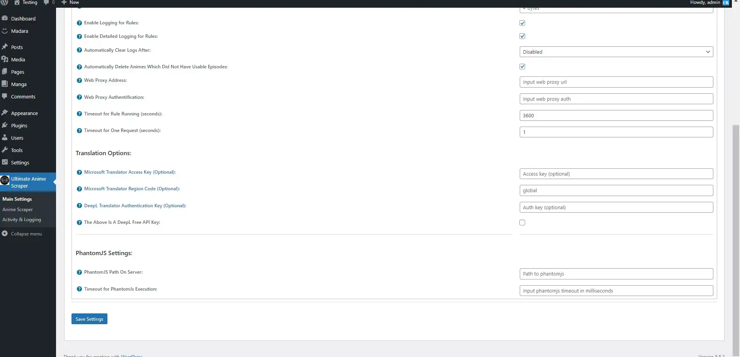
Task: Check The Above Is A DeepL Free API Key
Action: point(522,222)
